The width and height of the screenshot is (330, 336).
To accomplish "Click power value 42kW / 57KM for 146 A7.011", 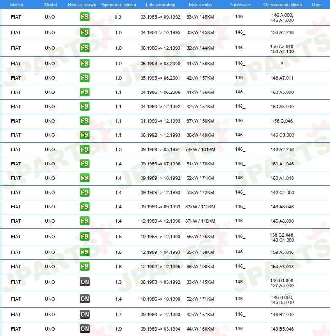I will tap(200, 78).
